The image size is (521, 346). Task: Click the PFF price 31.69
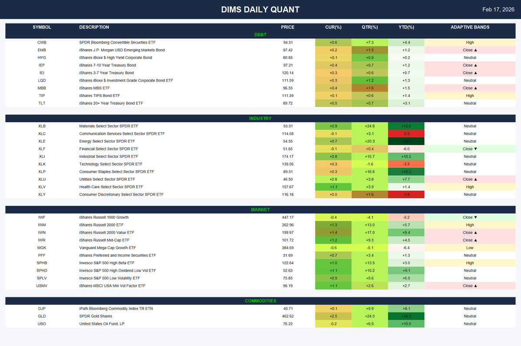click(287, 256)
